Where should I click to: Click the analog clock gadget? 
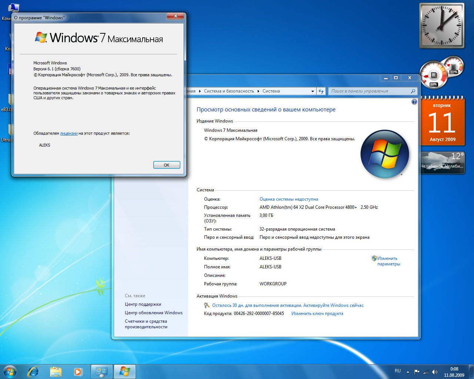[x=442, y=26]
